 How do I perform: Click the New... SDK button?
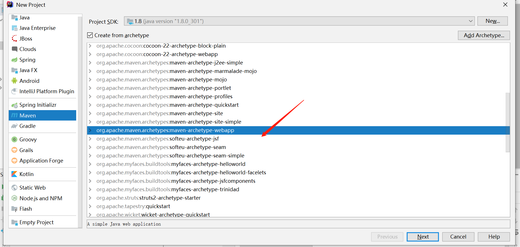(493, 21)
